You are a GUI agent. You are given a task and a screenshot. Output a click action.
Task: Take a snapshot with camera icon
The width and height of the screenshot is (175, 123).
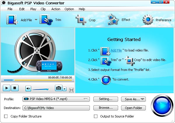59,88
